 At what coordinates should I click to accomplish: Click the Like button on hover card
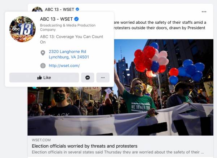(x=44, y=77)
